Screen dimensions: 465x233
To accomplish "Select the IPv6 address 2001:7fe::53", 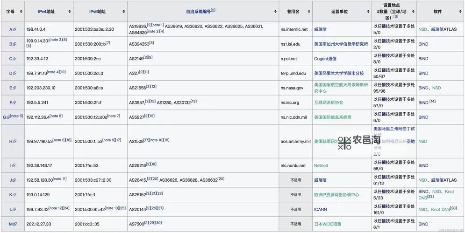I will click(x=87, y=165).
